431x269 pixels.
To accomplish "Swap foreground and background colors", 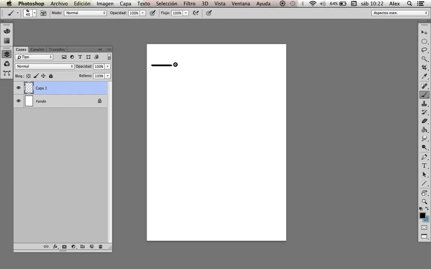I will click(427, 208).
